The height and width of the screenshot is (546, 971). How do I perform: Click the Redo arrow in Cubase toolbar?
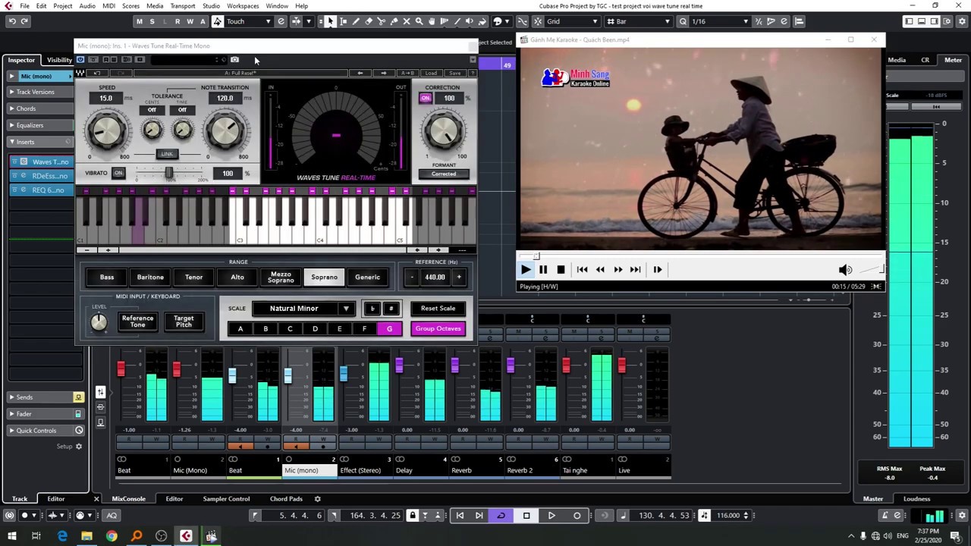click(24, 21)
